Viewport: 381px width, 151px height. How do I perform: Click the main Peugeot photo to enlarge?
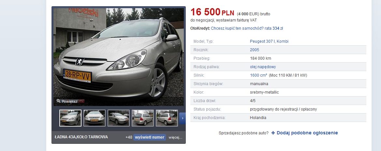119,57
